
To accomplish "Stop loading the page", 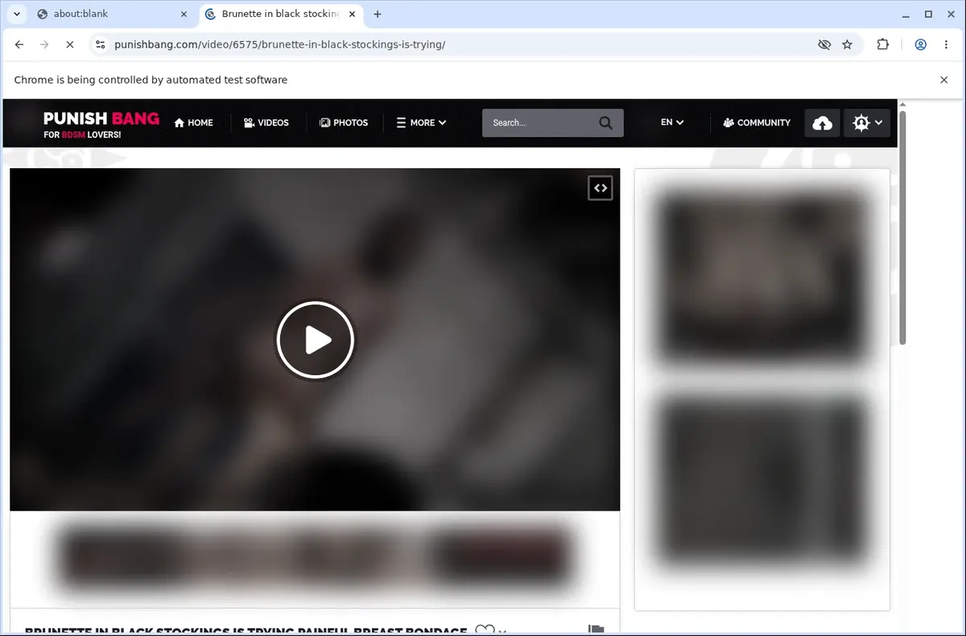I will pyautogui.click(x=69, y=44).
